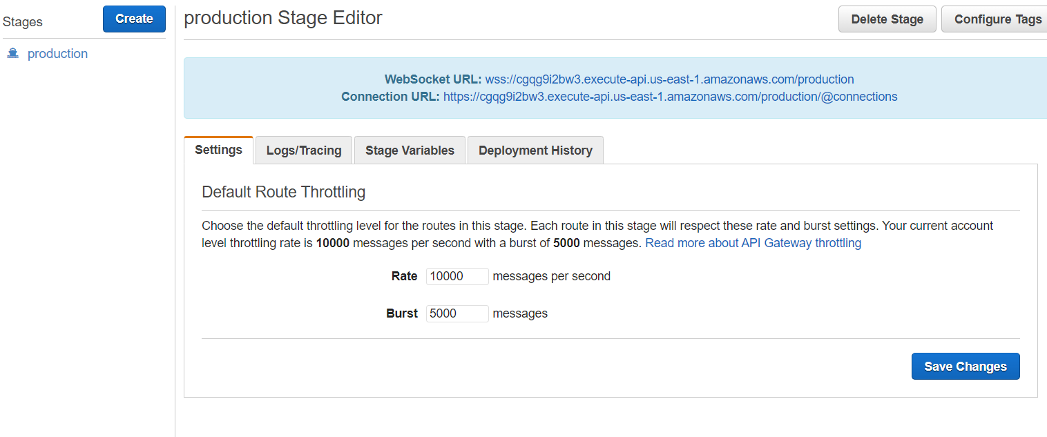
Task: Click the production stage icon in sidebar
Action: (x=12, y=54)
